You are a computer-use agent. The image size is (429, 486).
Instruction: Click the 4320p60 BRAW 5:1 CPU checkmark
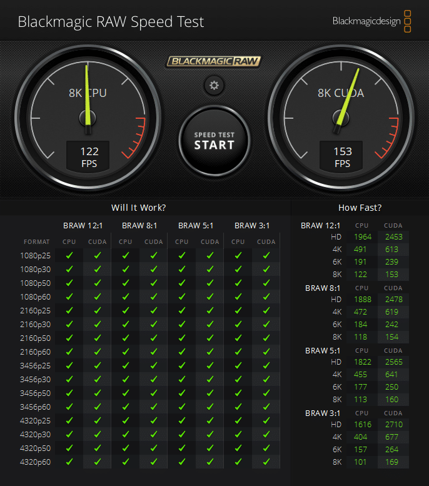[x=182, y=462]
